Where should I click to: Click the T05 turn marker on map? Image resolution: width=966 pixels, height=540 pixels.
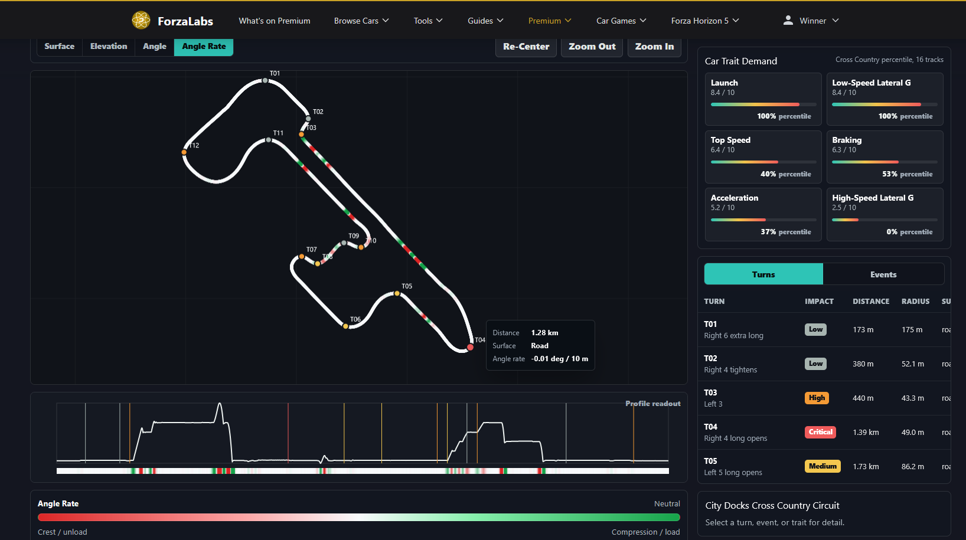pos(397,293)
